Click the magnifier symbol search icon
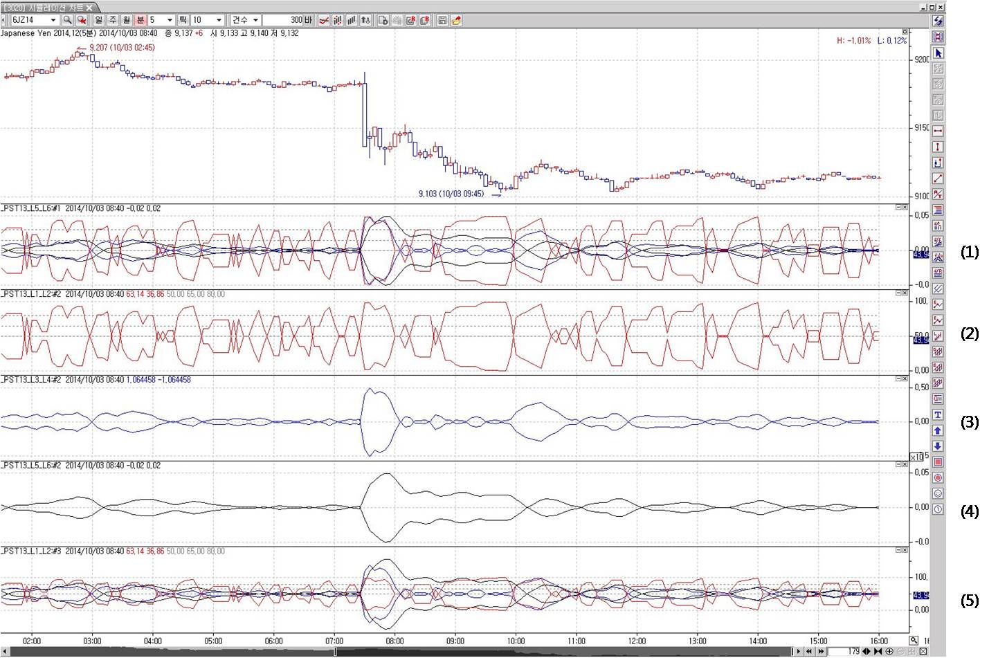 68,20
